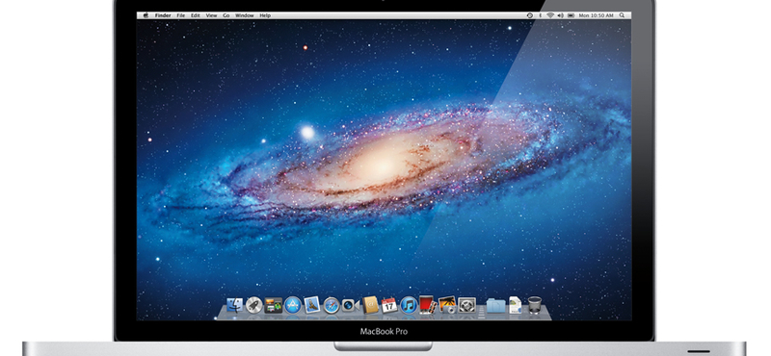
Task: Open Mail stamp icon in Dock
Action: [311, 305]
